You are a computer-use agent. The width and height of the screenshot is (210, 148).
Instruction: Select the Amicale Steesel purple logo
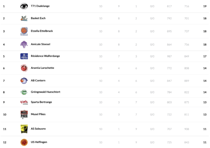[x=24, y=44]
